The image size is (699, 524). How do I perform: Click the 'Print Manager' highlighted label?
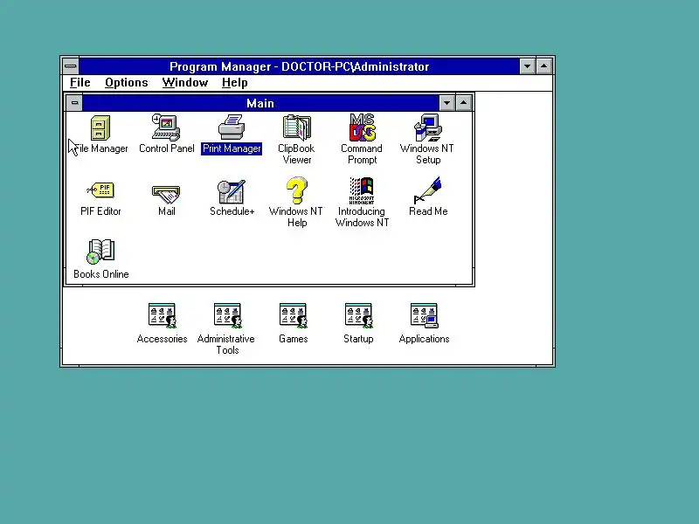(232, 148)
